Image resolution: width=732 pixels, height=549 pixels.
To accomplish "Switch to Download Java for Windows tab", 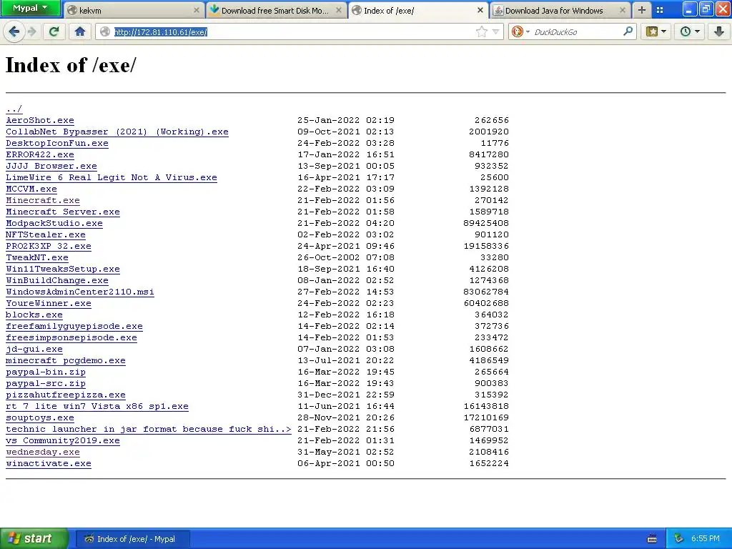I will coord(560,10).
